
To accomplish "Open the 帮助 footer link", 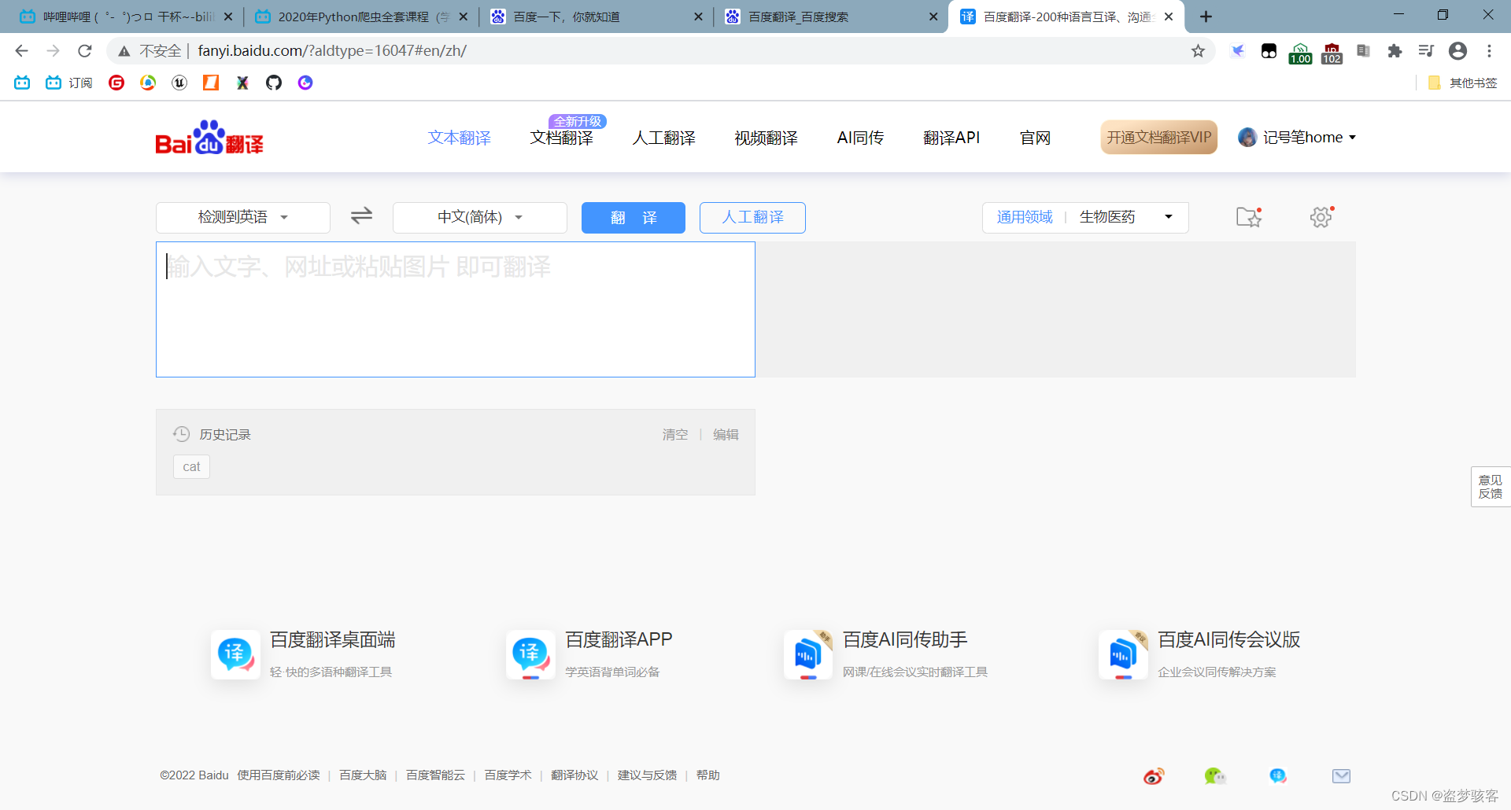I will coord(707,775).
